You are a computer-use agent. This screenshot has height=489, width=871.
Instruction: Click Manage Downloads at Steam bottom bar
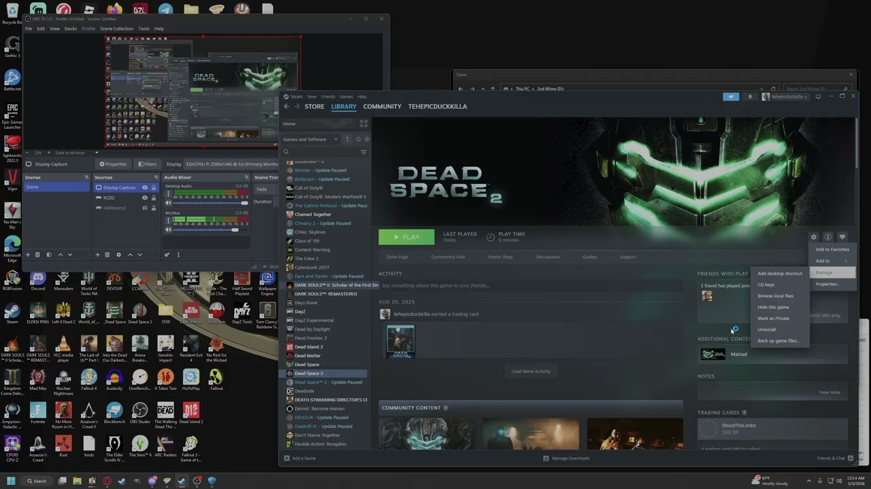(566, 458)
